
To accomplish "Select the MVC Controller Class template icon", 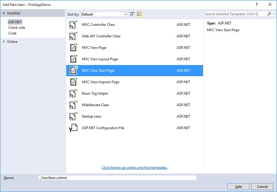I will pos(72,24).
